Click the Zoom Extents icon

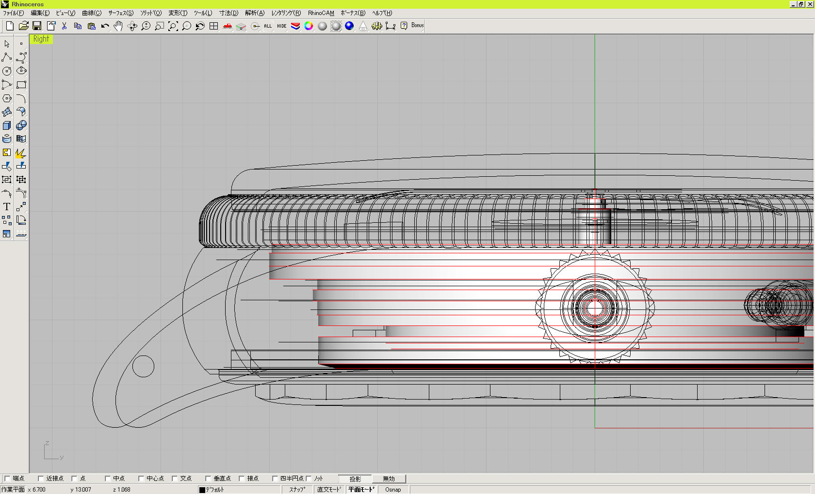click(x=173, y=26)
